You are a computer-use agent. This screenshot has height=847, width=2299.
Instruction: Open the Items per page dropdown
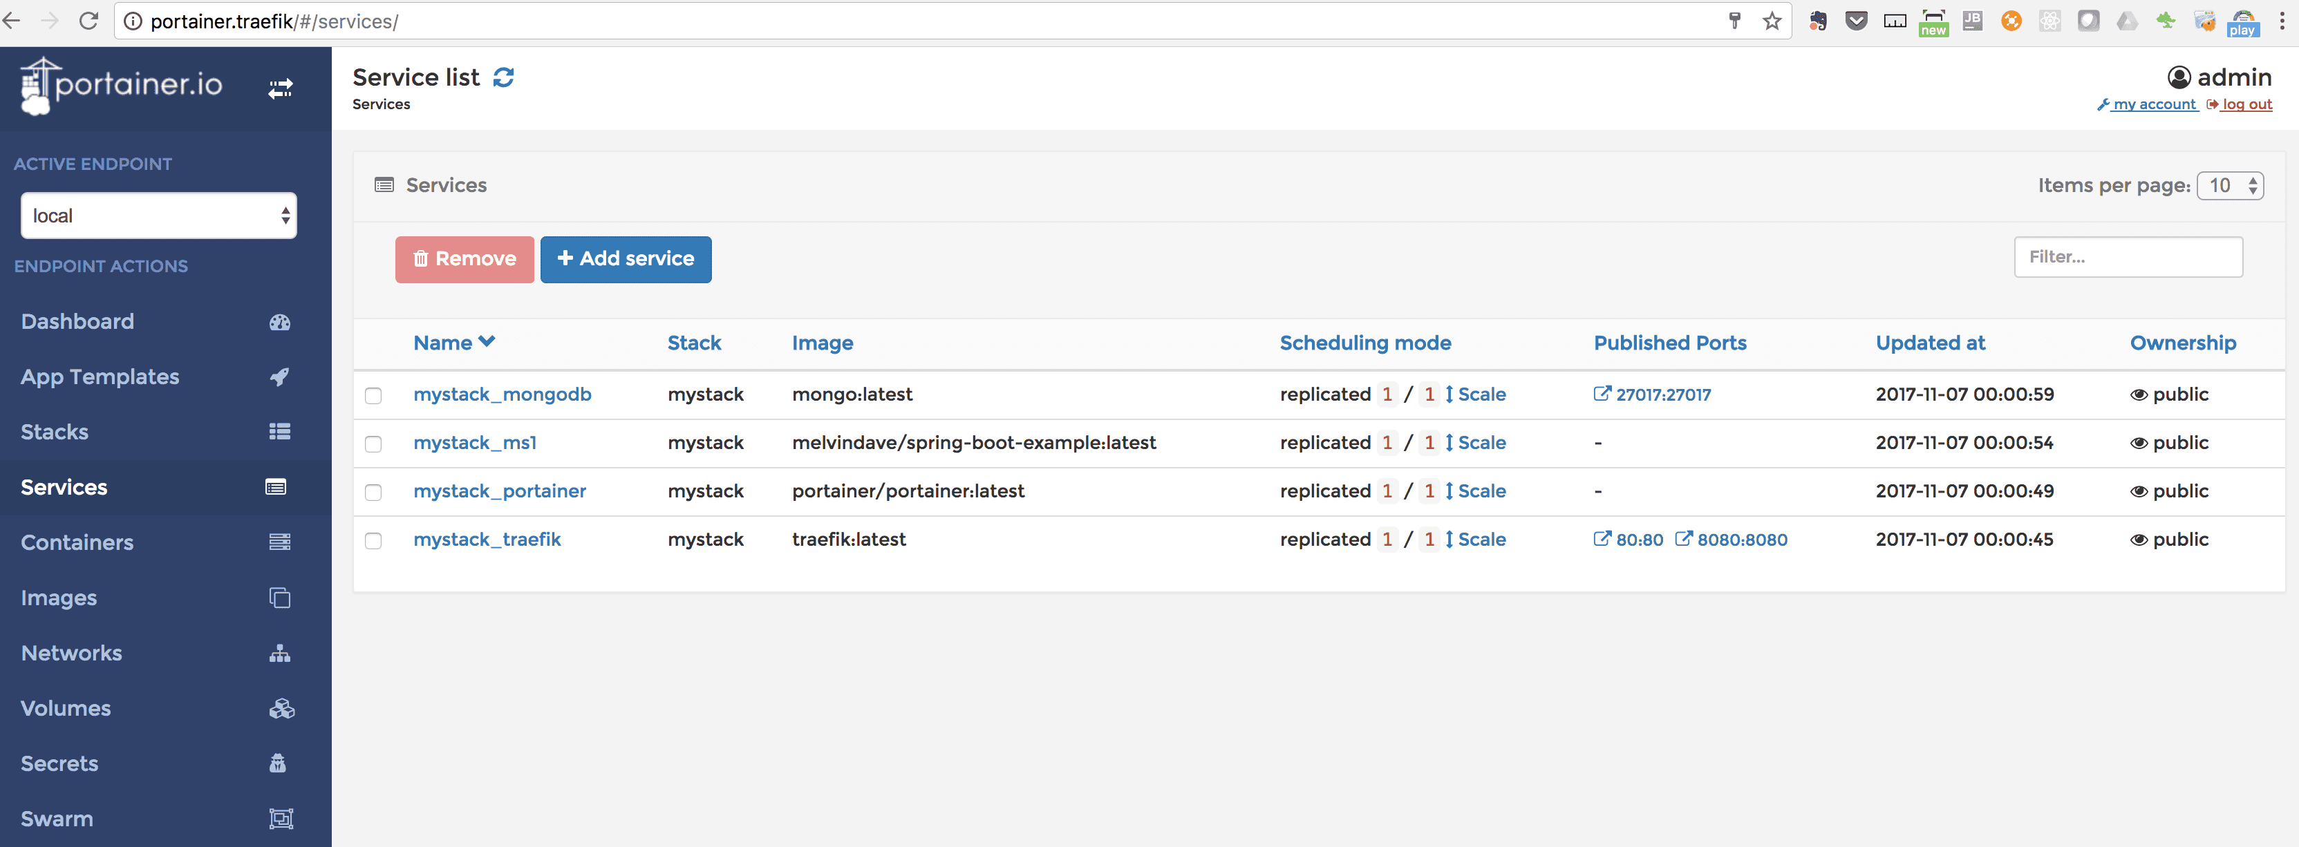pos(2229,185)
